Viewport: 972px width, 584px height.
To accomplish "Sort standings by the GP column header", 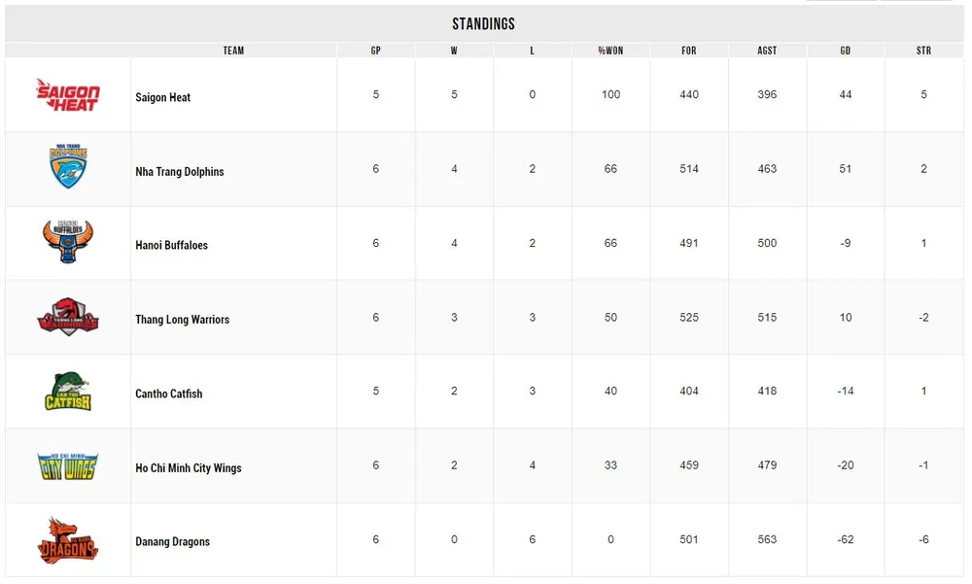I will [x=376, y=51].
